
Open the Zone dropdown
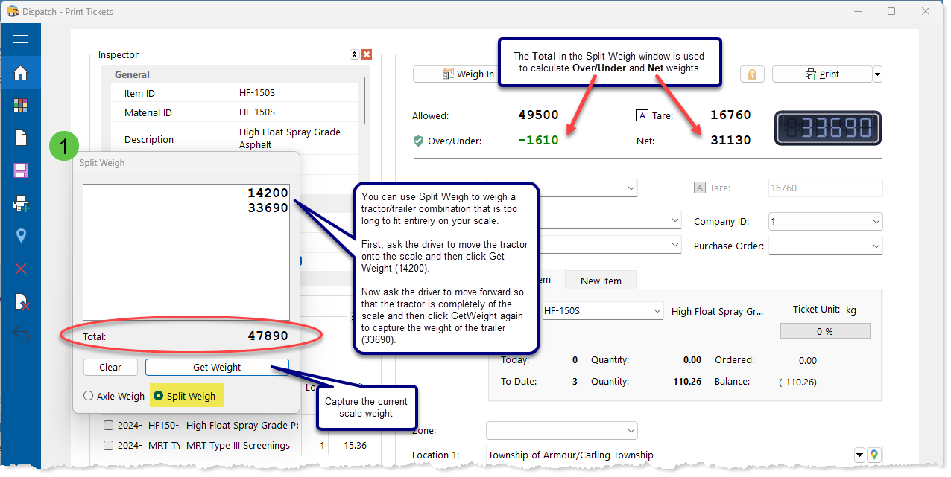click(562, 431)
